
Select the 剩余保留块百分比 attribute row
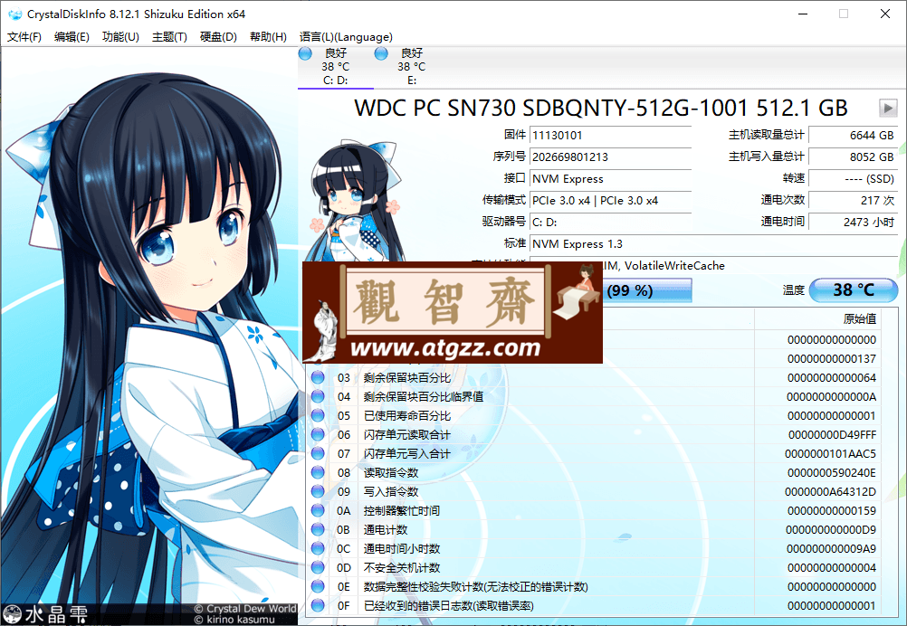(594, 377)
